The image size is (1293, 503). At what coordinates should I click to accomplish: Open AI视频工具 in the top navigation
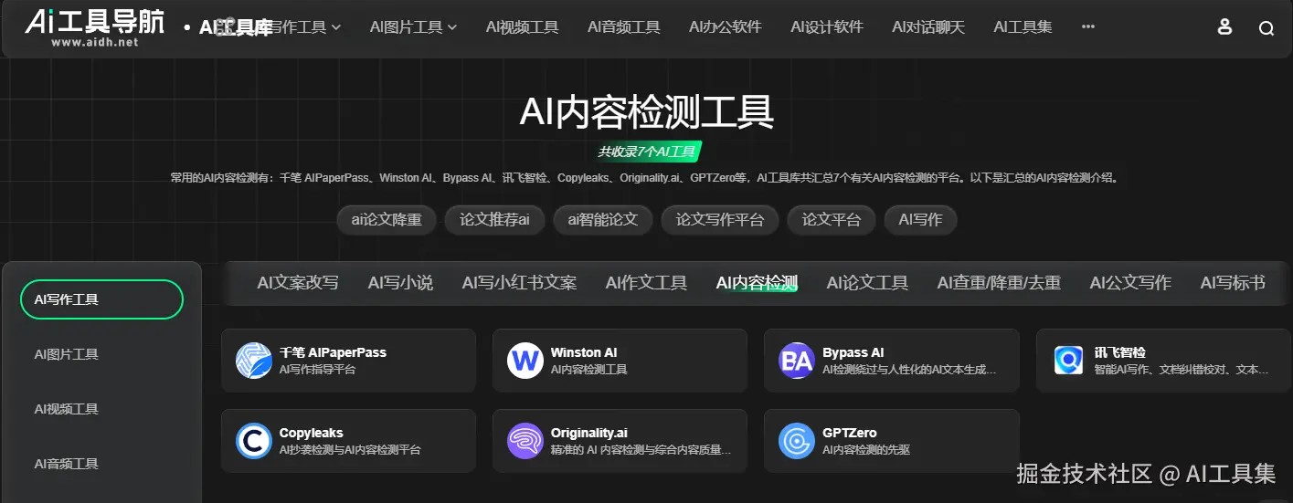[x=523, y=27]
